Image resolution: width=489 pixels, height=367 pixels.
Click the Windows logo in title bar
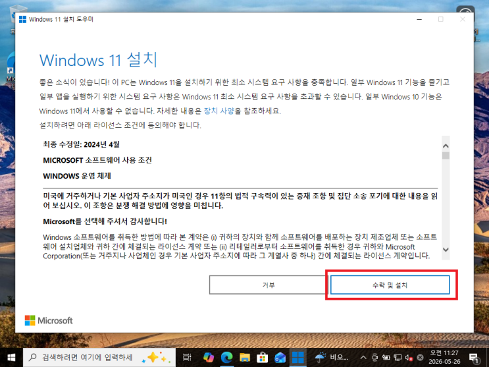click(23, 19)
